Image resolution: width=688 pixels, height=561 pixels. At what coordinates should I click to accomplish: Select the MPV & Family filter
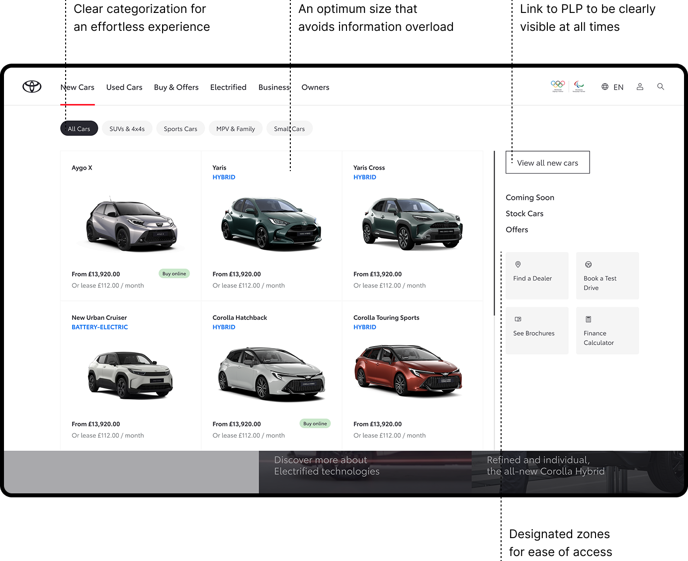(236, 129)
